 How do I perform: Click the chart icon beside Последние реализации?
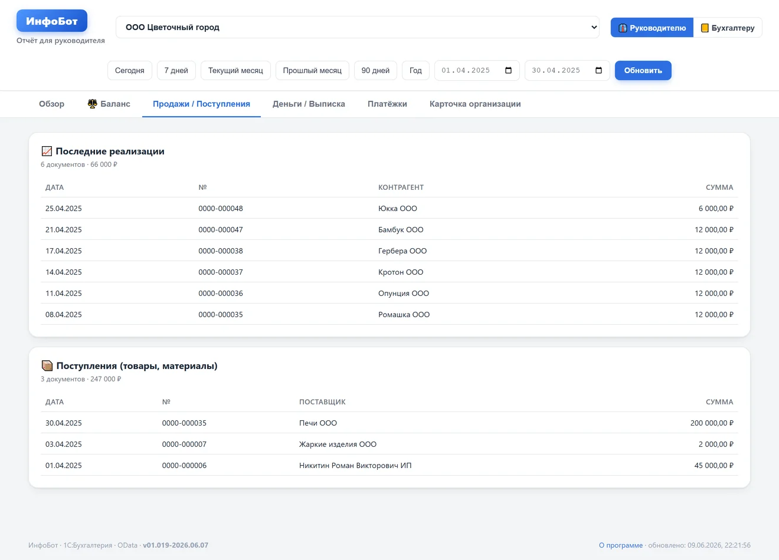47,151
